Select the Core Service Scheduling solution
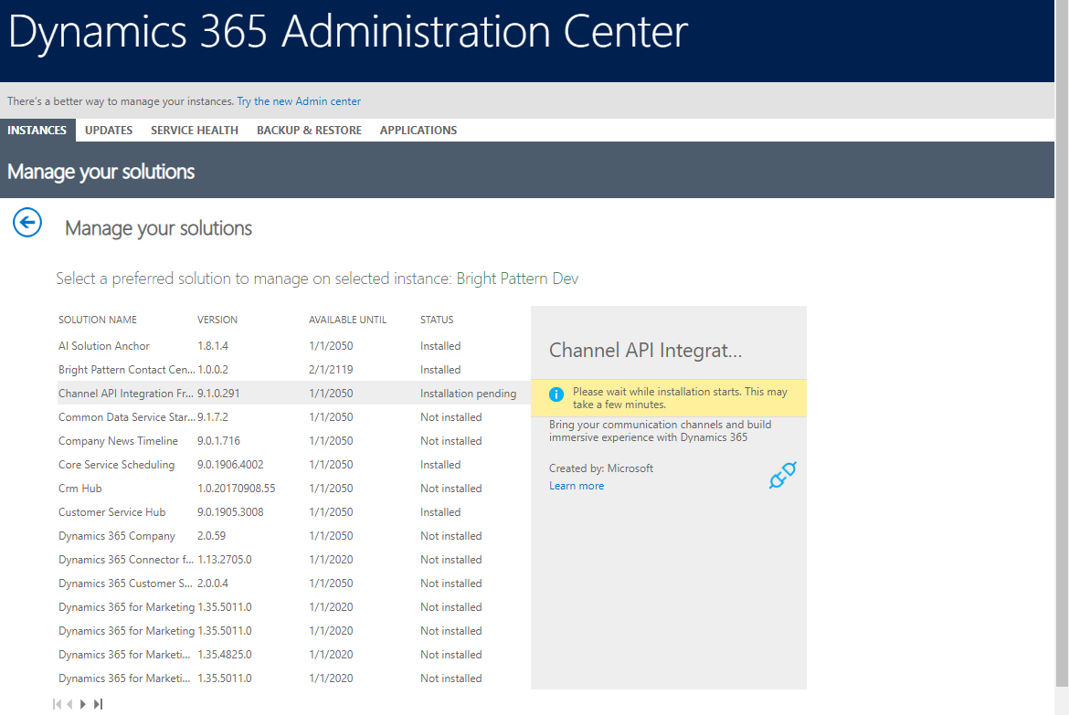 click(x=293, y=465)
